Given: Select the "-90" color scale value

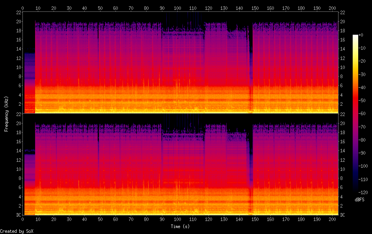Looking at the screenshot, I should (362, 153).
